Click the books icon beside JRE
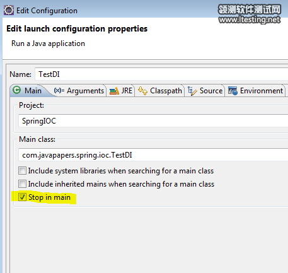The image size is (288, 273). tap(114, 91)
